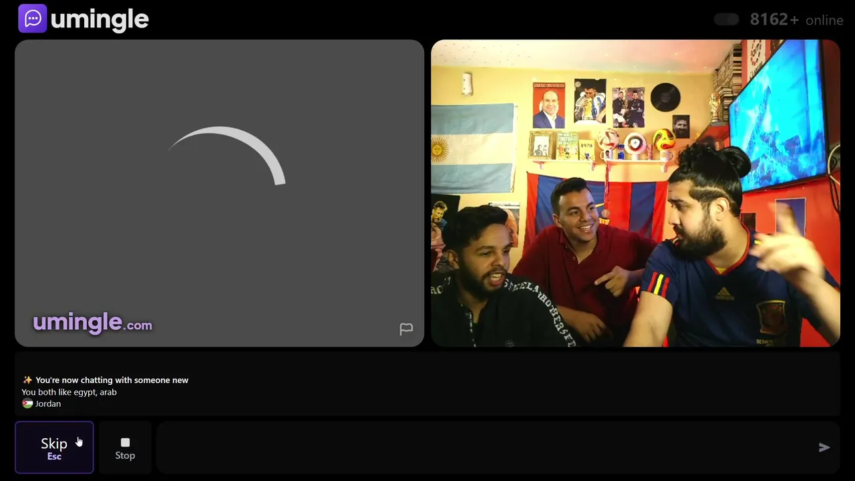855x481 pixels.
Task: Click the Umingle chat bubble logo icon
Action: point(33,19)
